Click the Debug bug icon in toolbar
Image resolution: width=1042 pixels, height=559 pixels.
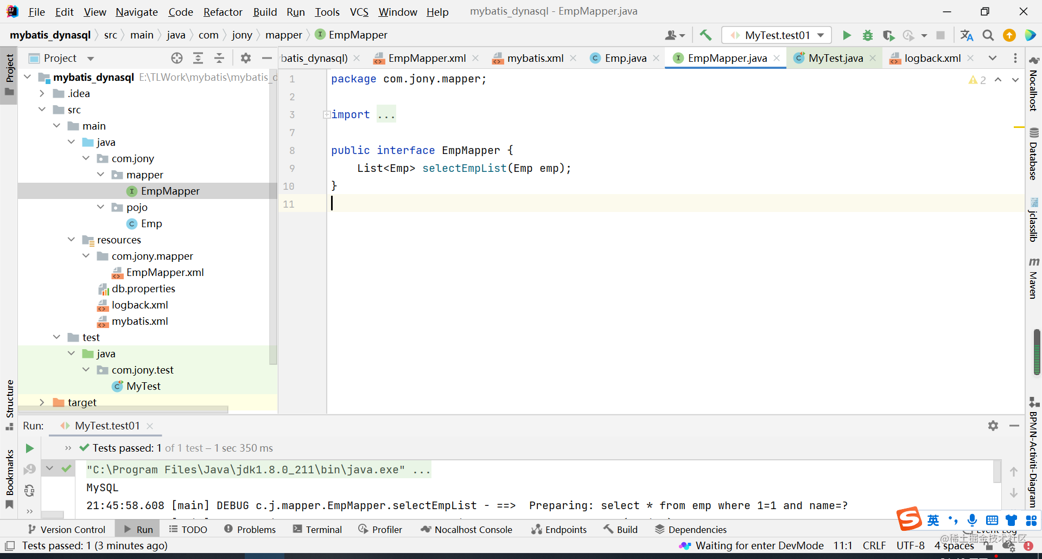tap(868, 35)
